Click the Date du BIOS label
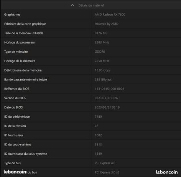Screen dimensions: 181x177 click(13, 107)
